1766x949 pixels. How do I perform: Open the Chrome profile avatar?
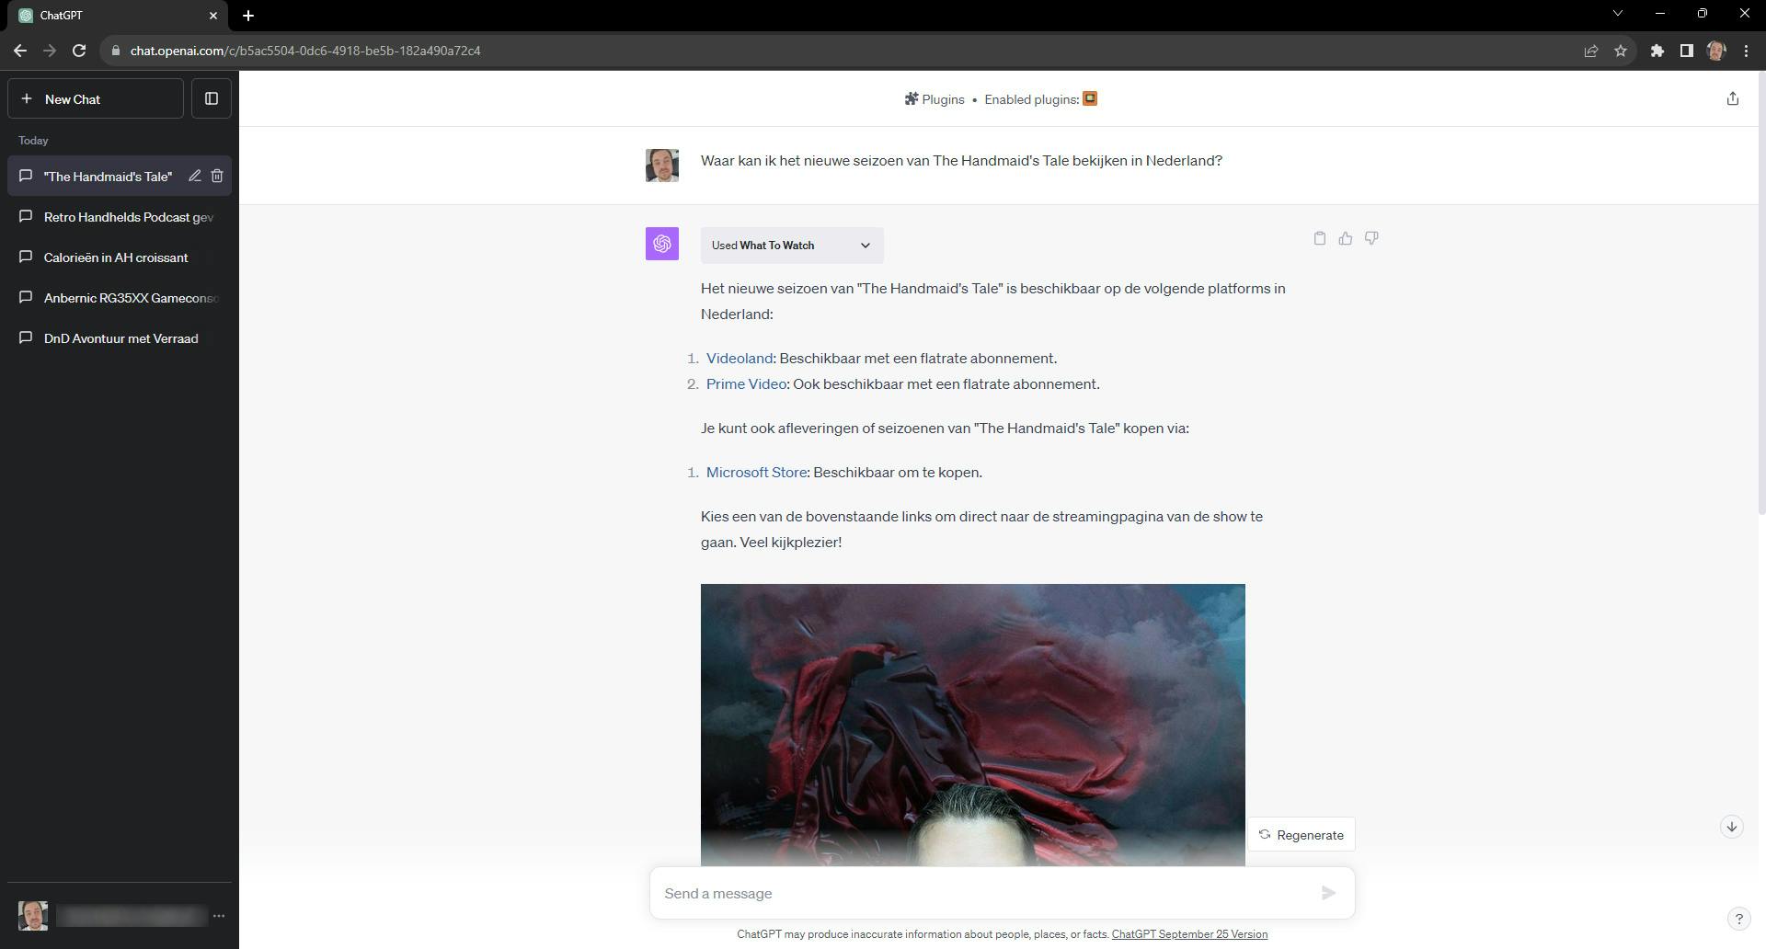[x=1716, y=51]
